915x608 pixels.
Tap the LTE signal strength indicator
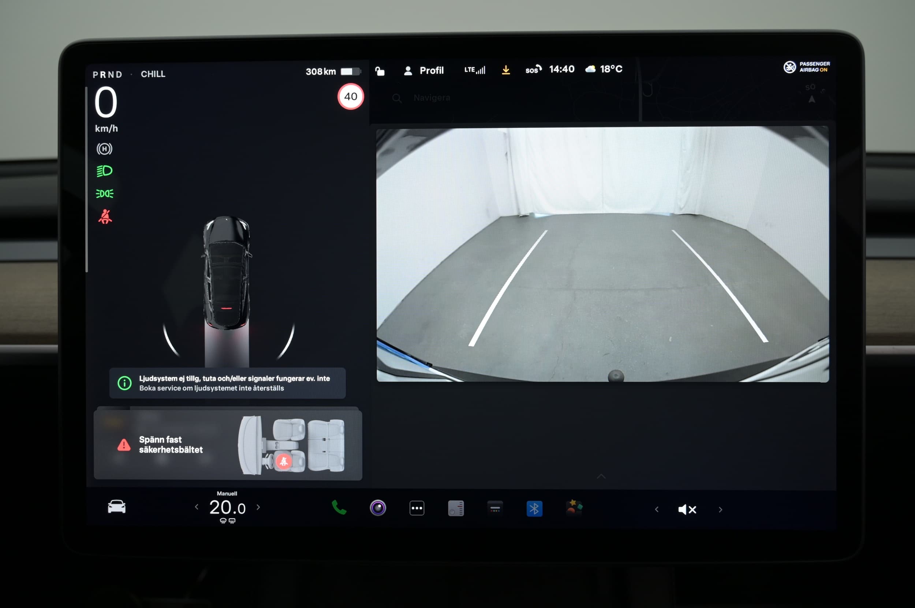[x=475, y=70]
